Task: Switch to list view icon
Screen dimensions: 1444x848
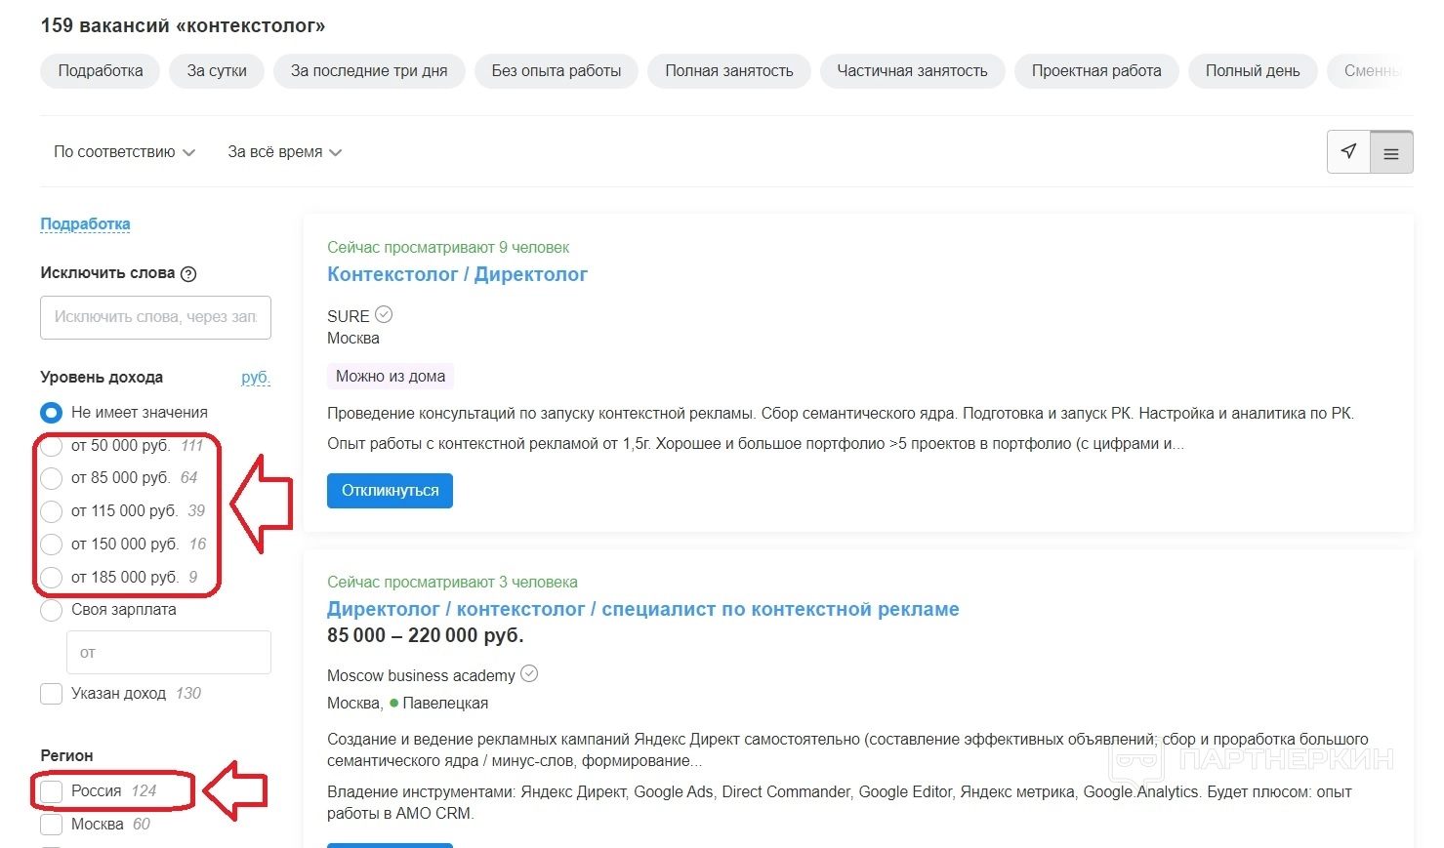Action: coord(1391,153)
